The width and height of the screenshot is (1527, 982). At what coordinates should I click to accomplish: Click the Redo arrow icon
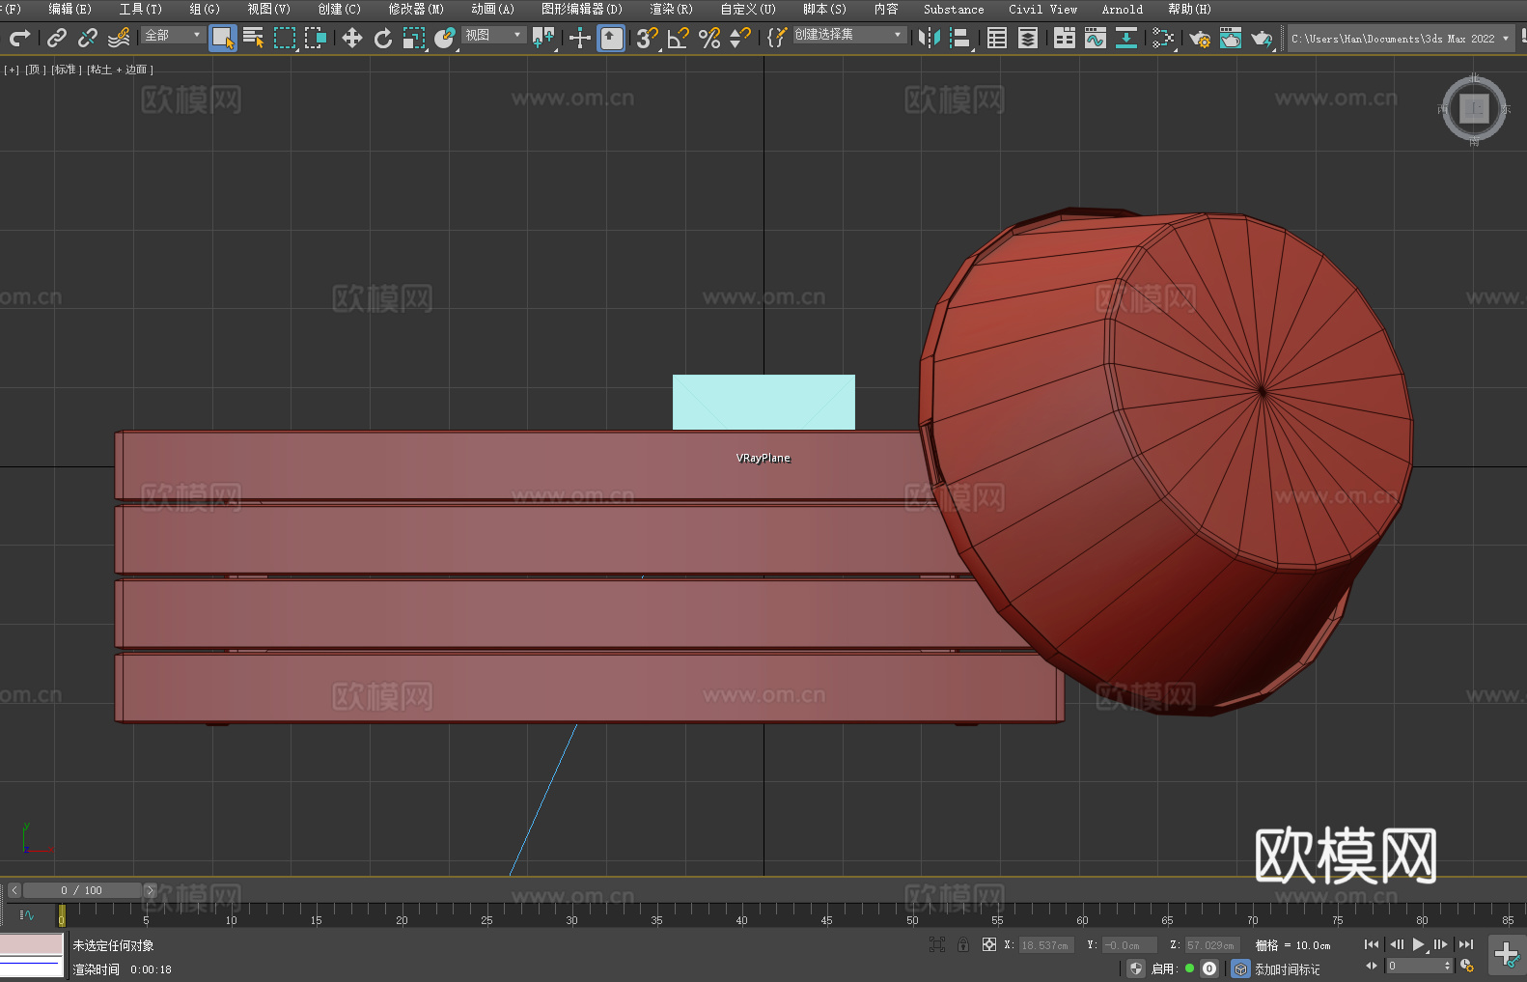[x=19, y=38]
